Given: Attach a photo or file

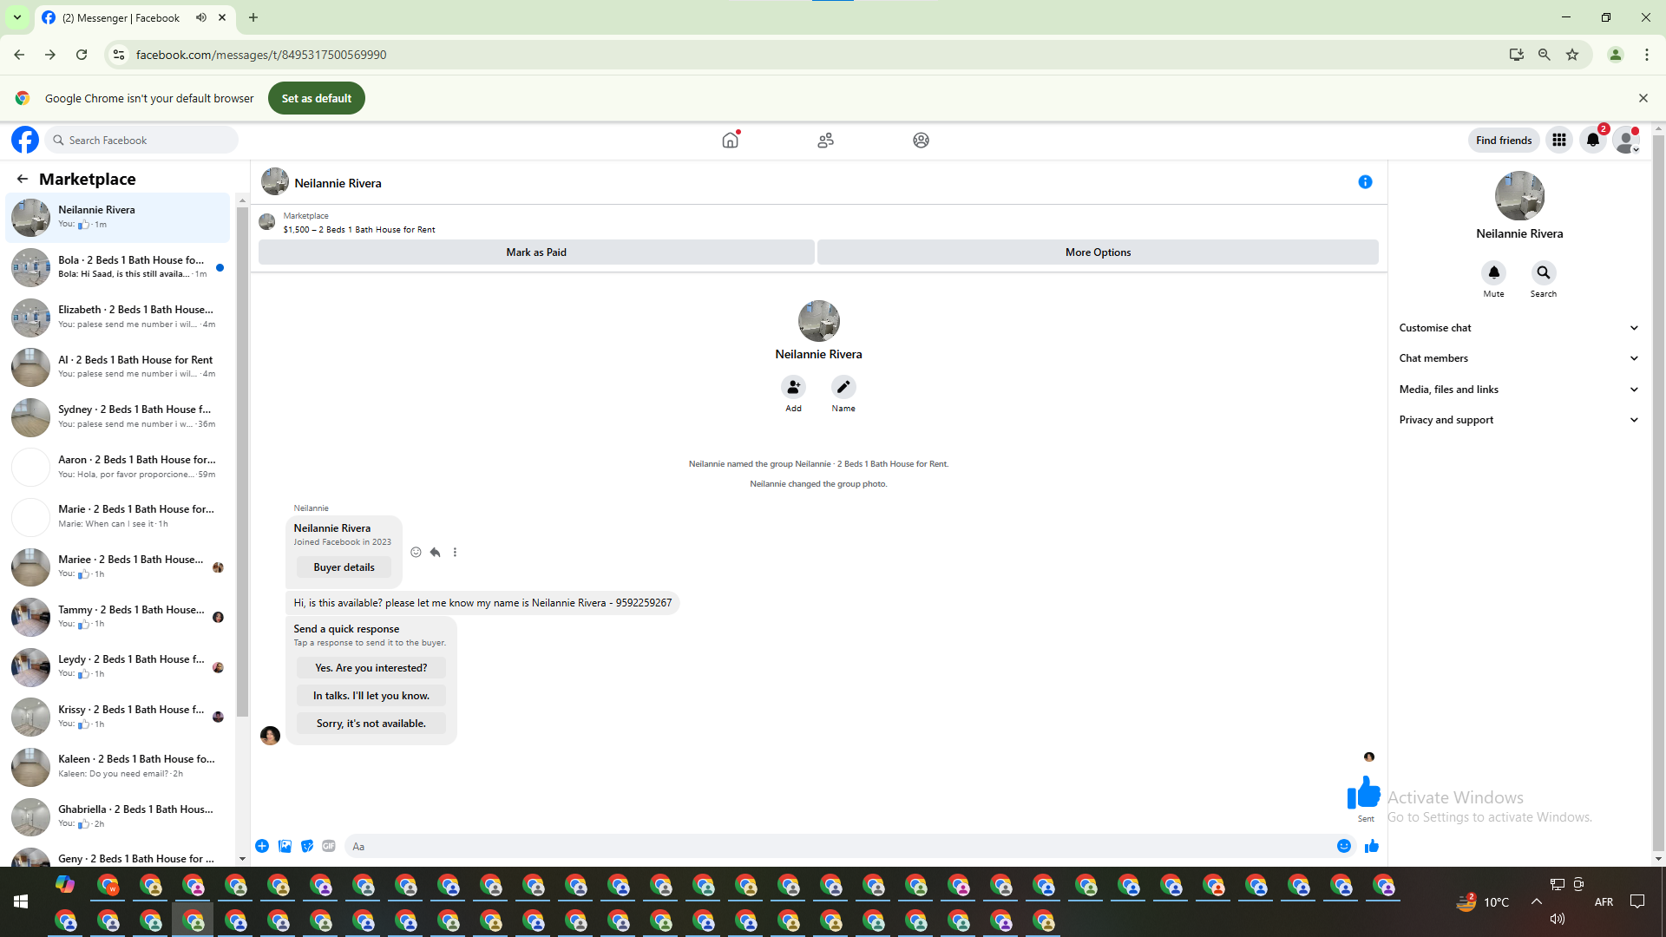Looking at the screenshot, I should pos(285,846).
